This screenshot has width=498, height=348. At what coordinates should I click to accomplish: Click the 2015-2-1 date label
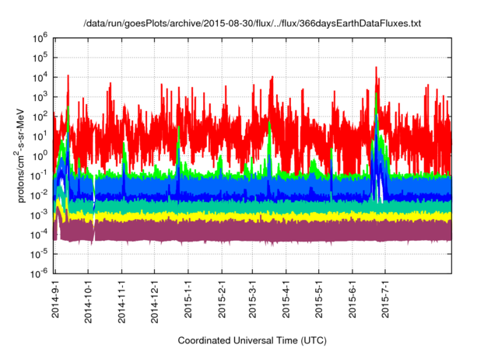[x=222, y=298]
